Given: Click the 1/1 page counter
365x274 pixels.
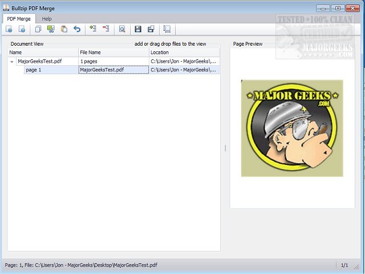Looking at the screenshot, I should point(344,265).
